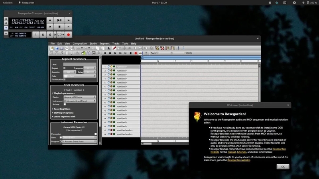
Task: Click the red Record button in Transport
Action: tap(68, 35)
